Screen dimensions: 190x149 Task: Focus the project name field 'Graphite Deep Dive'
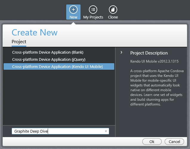pos(60,131)
